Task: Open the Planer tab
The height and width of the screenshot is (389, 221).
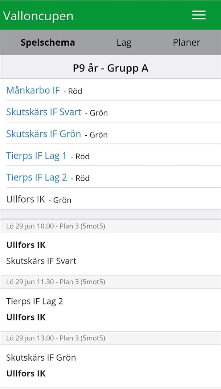Action: coord(186,43)
